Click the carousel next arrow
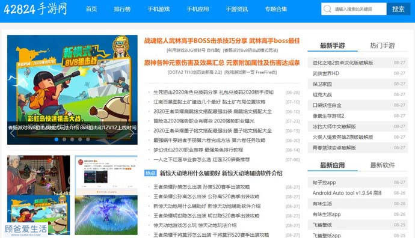Viewport: 415px width, 238px height. [132, 133]
